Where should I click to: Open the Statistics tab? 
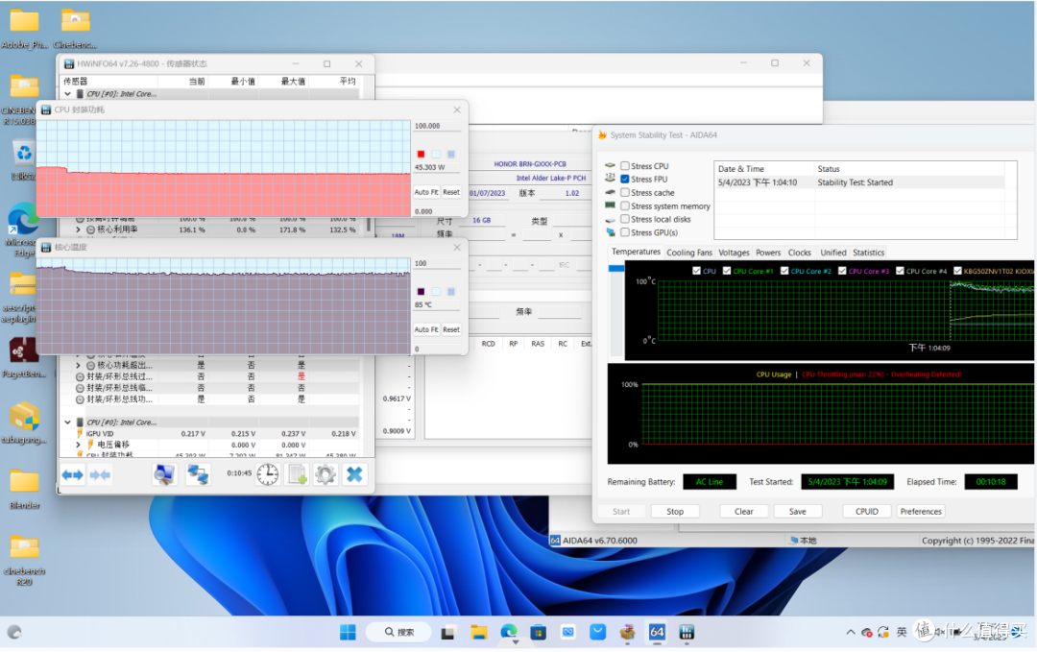click(x=868, y=253)
